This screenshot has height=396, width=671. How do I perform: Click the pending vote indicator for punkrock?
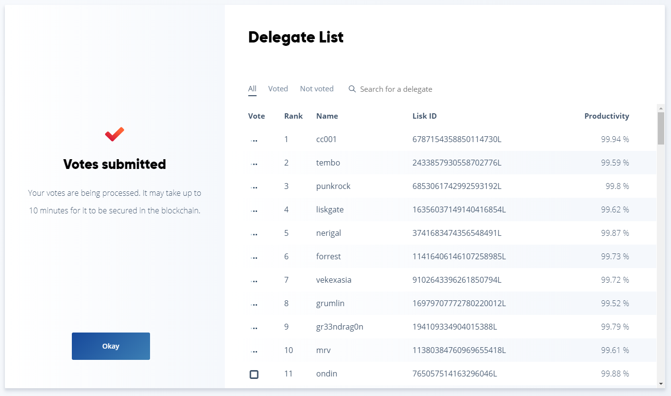coord(254,187)
